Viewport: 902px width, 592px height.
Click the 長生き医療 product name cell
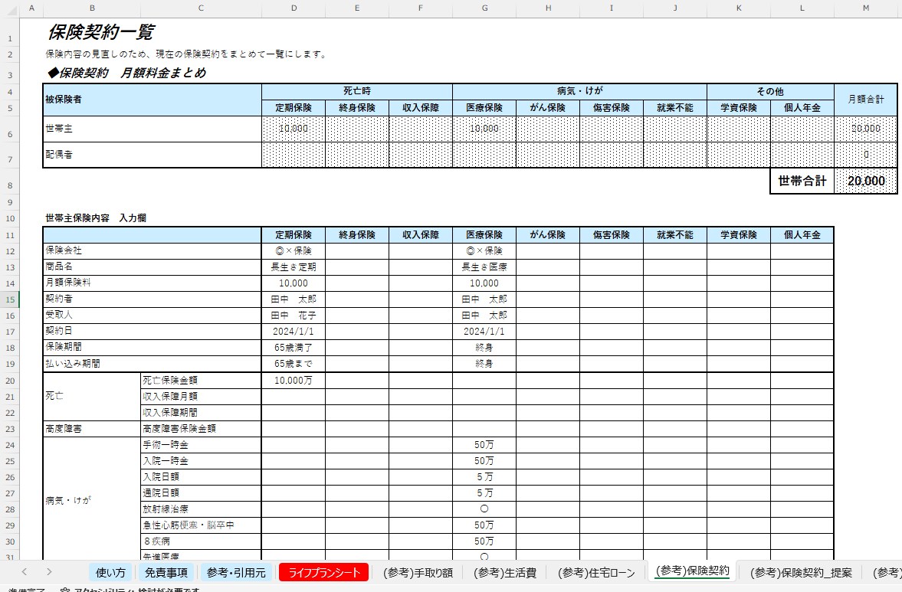[x=484, y=267]
